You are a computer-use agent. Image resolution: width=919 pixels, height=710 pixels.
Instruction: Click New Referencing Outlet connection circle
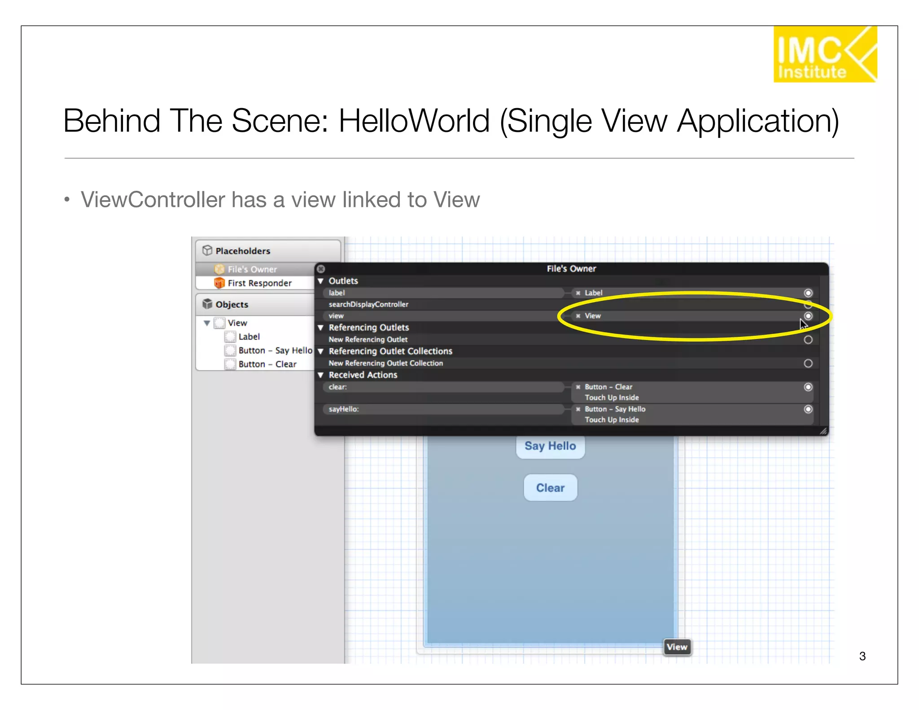click(x=808, y=340)
